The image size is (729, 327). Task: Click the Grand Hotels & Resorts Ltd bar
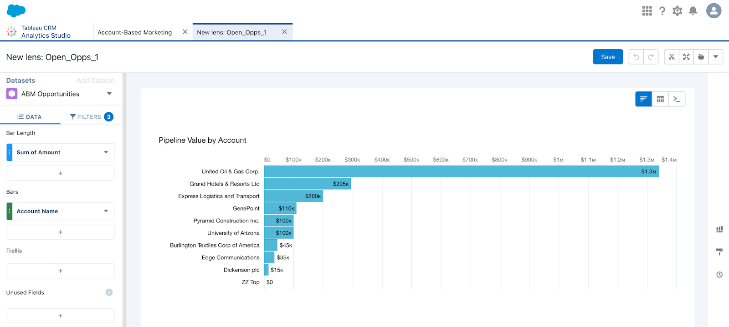(308, 184)
